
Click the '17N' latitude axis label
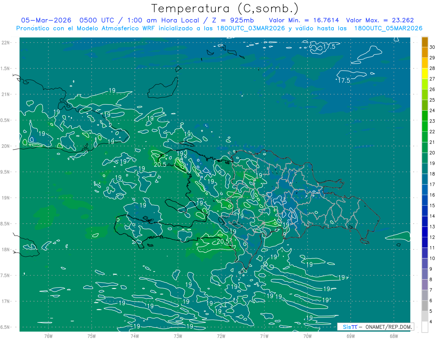point(6,301)
